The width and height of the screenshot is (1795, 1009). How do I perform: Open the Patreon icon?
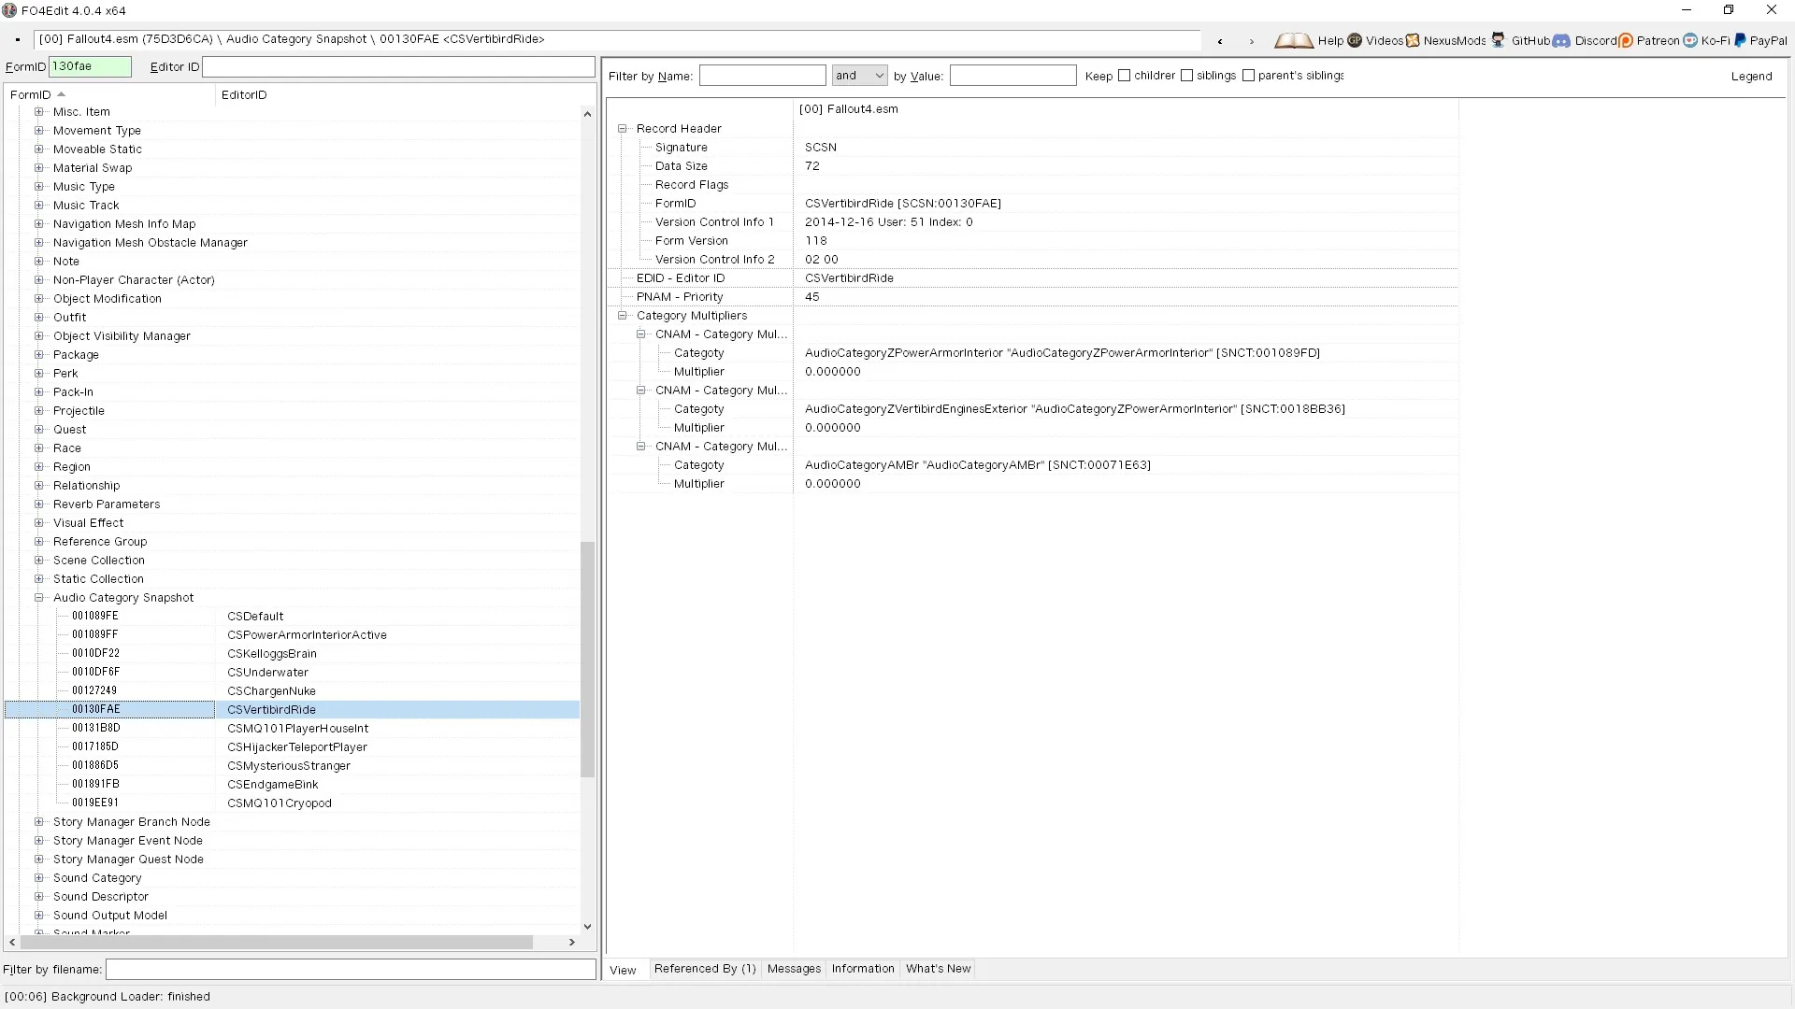click(x=1626, y=40)
